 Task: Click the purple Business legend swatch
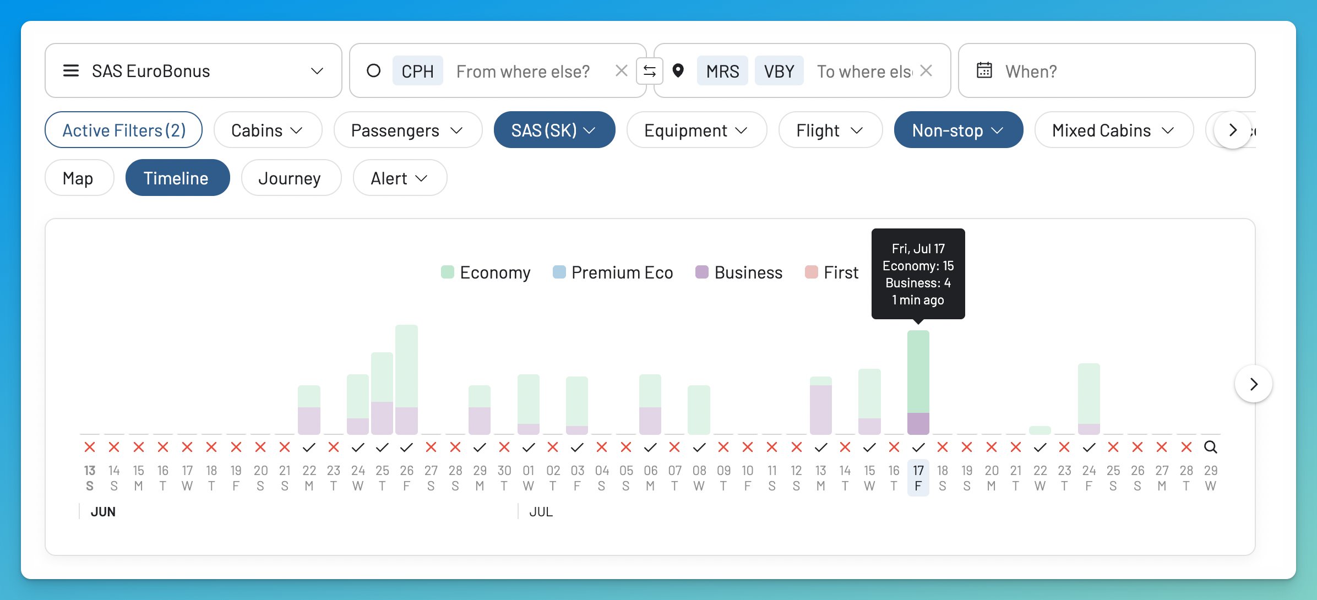[702, 272]
